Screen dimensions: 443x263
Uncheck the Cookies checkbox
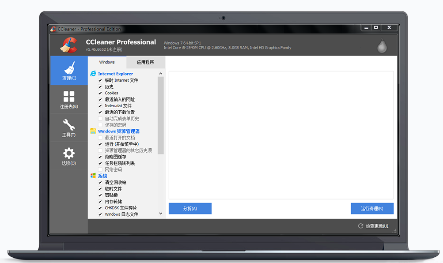point(100,93)
